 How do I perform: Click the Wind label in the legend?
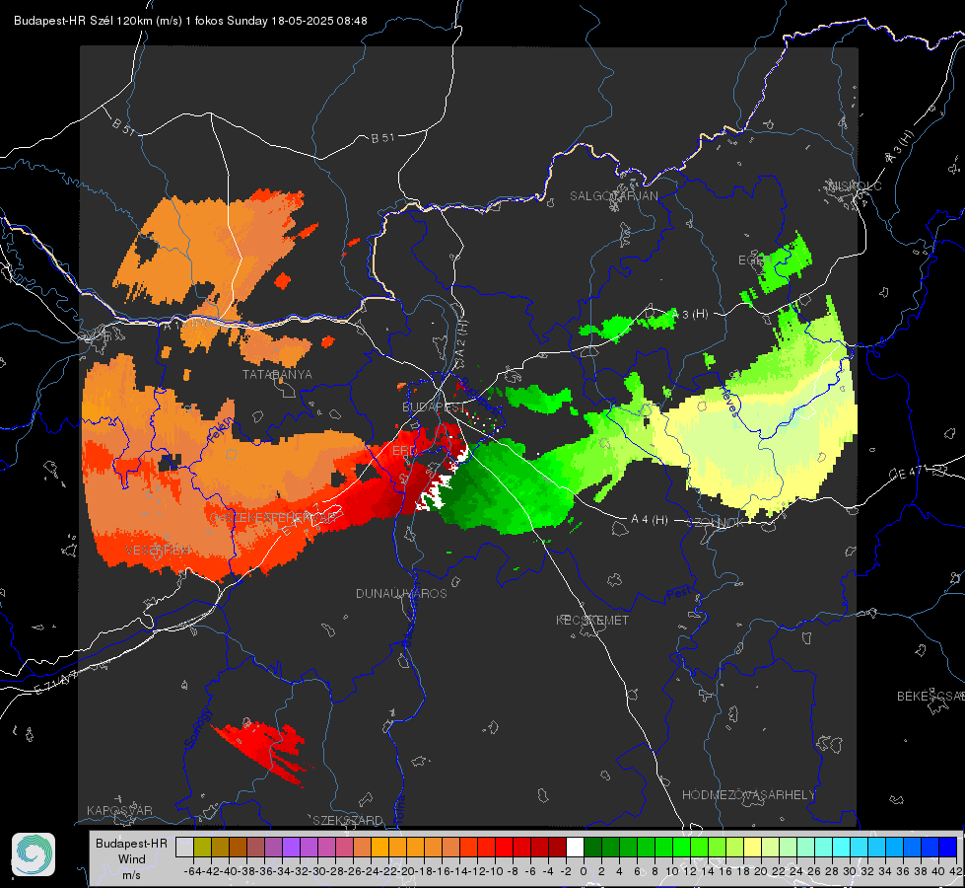pyautogui.click(x=132, y=859)
